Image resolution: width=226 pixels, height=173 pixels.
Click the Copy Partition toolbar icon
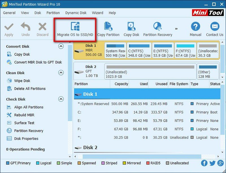coord(109,28)
